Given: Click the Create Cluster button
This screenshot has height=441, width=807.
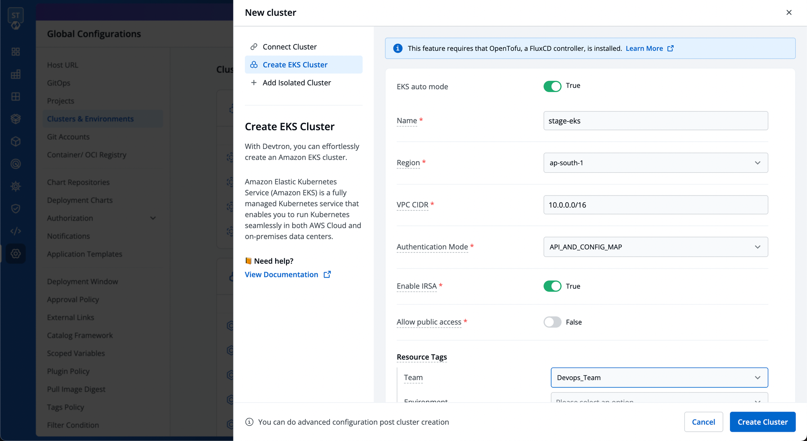Looking at the screenshot, I should 763,422.
